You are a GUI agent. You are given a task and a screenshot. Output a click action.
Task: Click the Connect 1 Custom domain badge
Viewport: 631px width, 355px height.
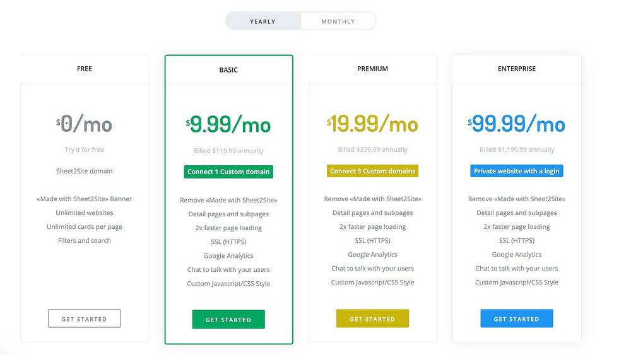(x=228, y=172)
